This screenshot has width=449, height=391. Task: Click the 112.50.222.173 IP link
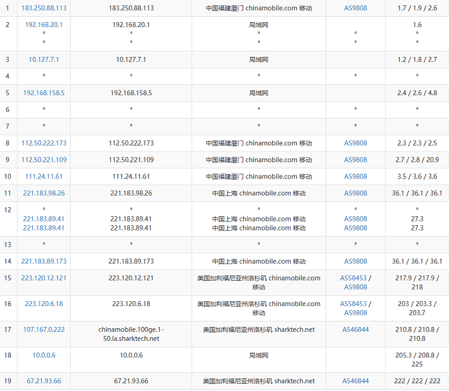tap(44, 144)
